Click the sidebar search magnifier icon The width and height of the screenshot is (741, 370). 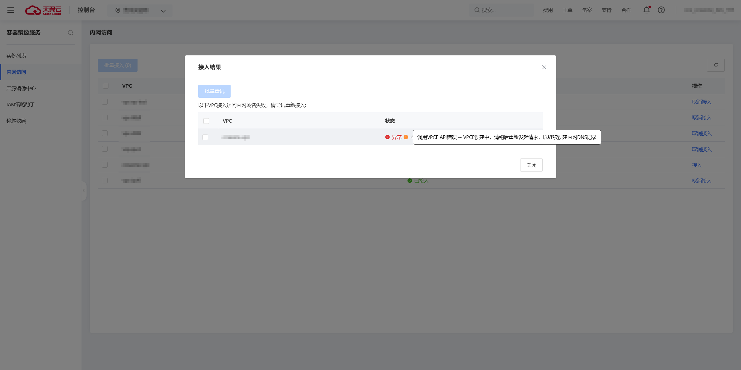70,33
